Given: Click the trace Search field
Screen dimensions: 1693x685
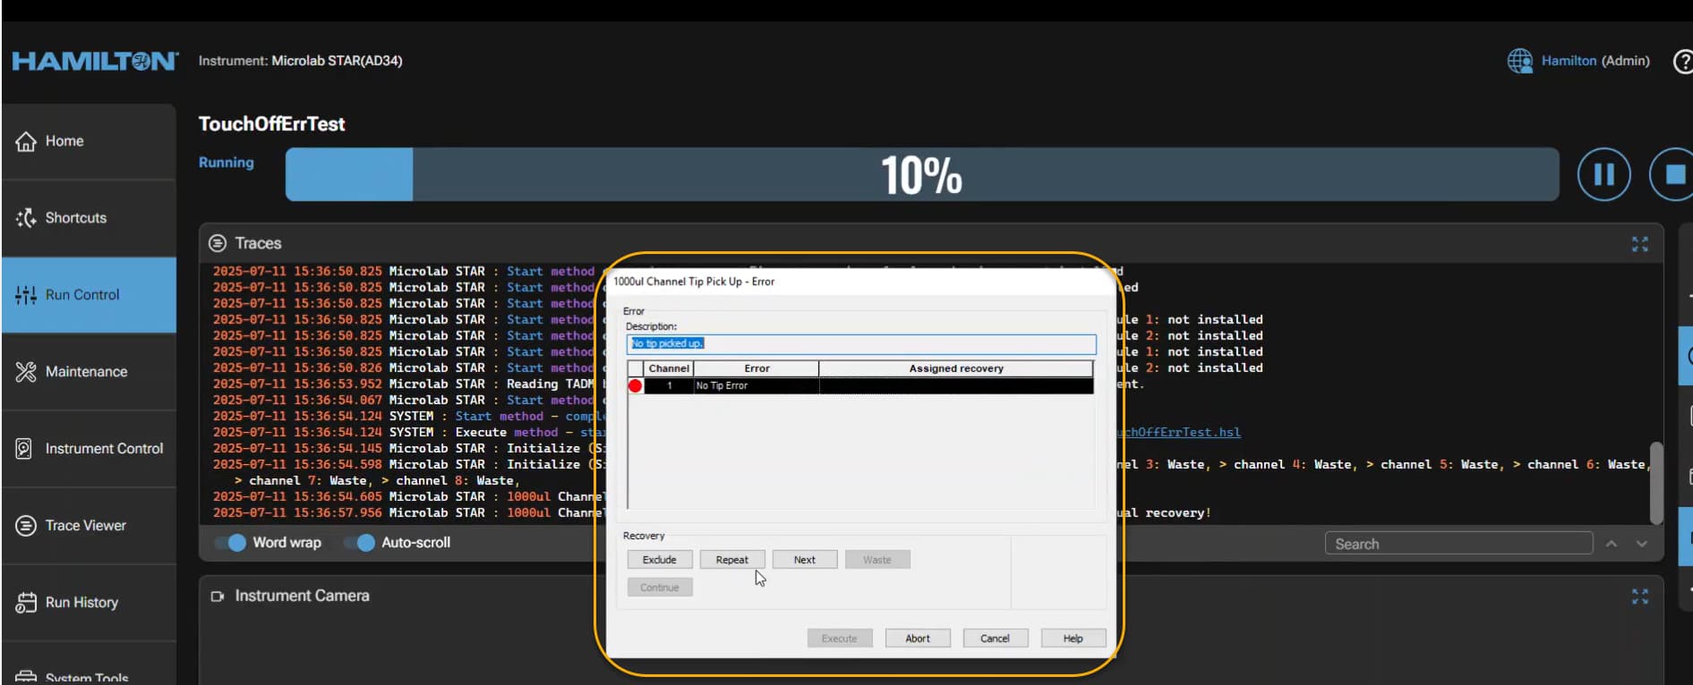Looking at the screenshot, I should pos(1458,544).
